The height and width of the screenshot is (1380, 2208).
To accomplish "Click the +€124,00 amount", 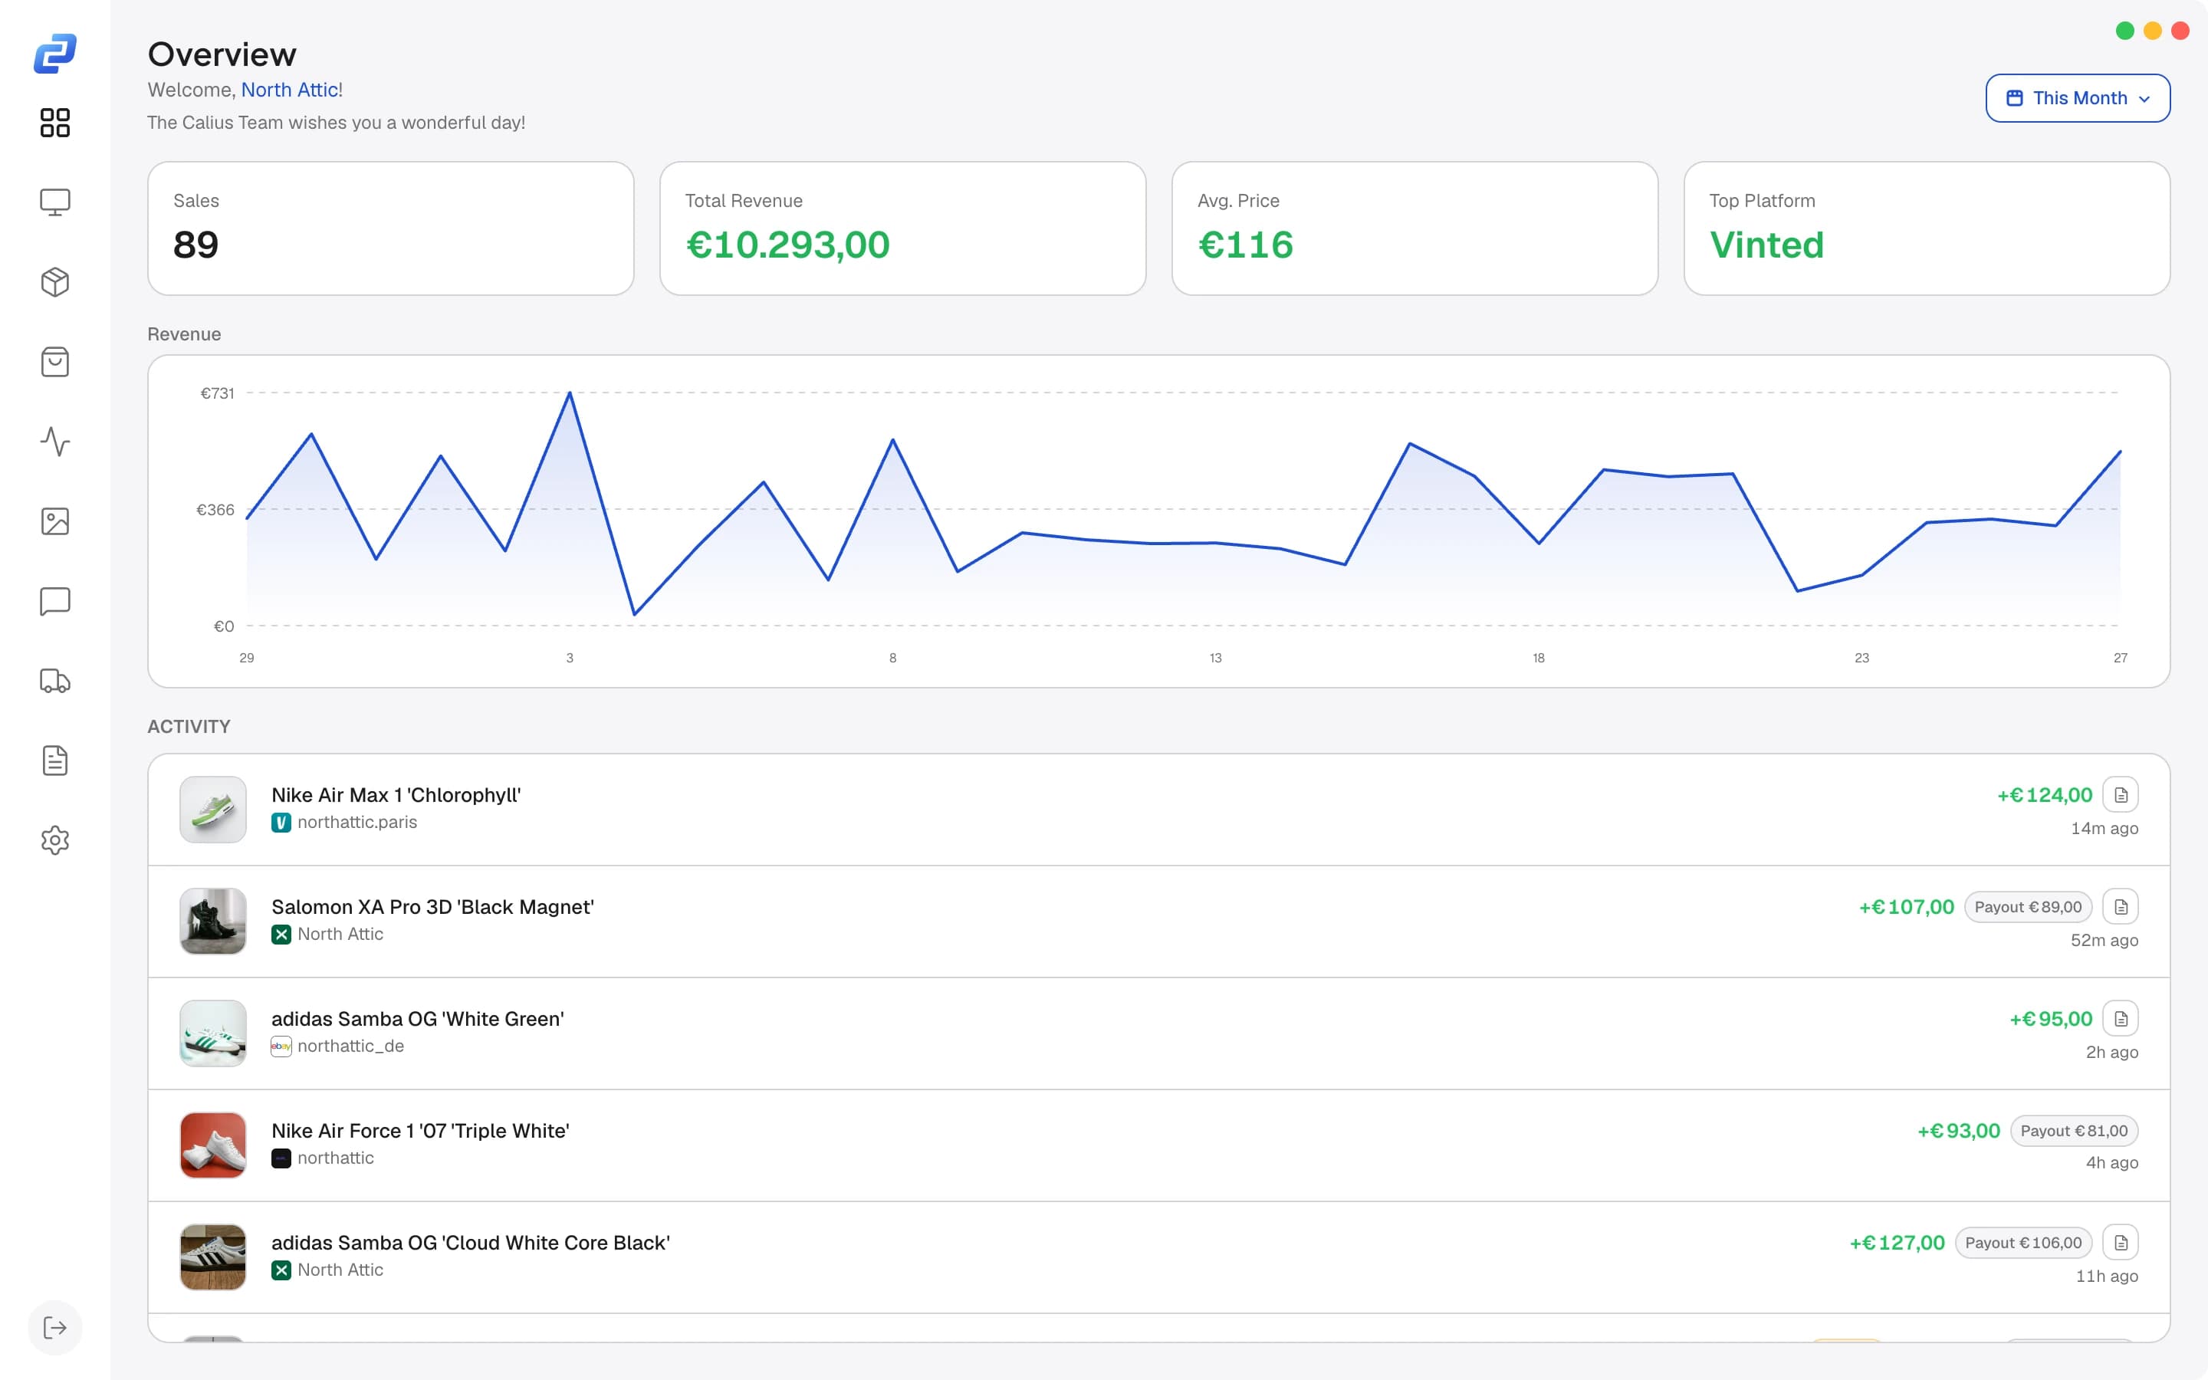I will (x=2044, y=795).
